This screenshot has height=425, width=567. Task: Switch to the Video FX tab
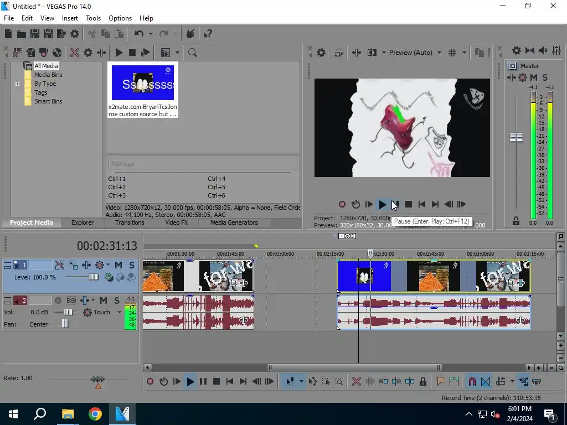(177, 222)
